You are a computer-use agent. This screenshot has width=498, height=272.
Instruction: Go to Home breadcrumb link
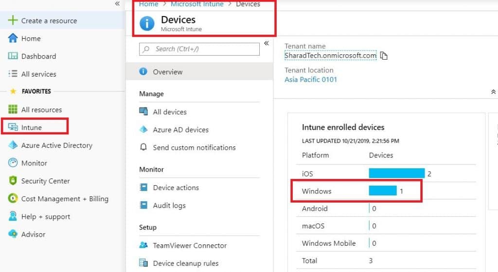tap(149, 4)
